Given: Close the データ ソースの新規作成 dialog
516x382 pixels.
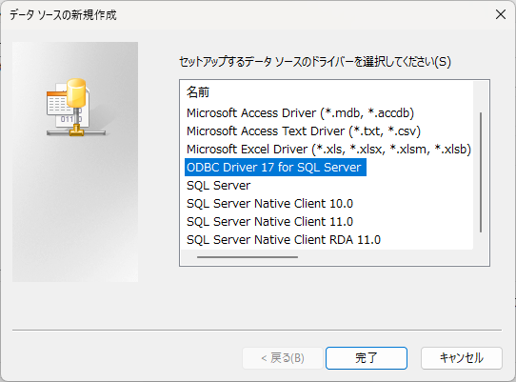Looking at the screenshot, I should (501, 14).
